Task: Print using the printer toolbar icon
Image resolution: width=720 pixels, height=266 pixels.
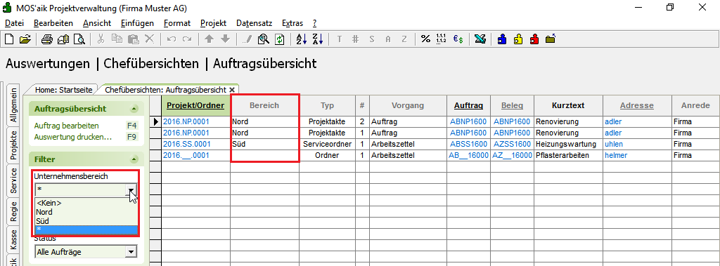Action: click(47, 39)
